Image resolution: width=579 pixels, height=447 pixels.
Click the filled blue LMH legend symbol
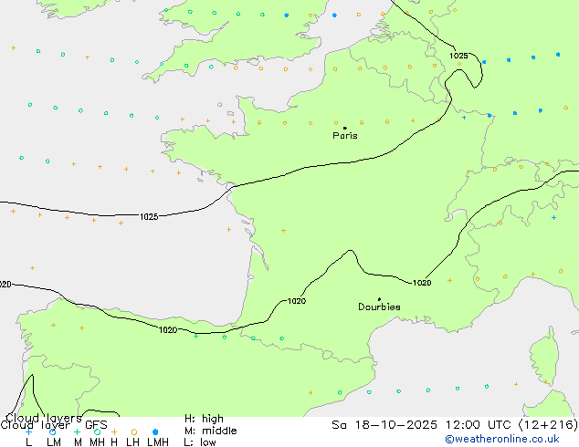(x=155, y=431)
